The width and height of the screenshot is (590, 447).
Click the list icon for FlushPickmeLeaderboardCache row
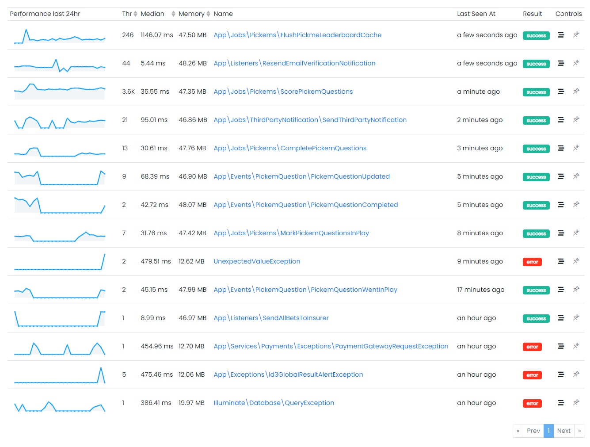(561, 35)
